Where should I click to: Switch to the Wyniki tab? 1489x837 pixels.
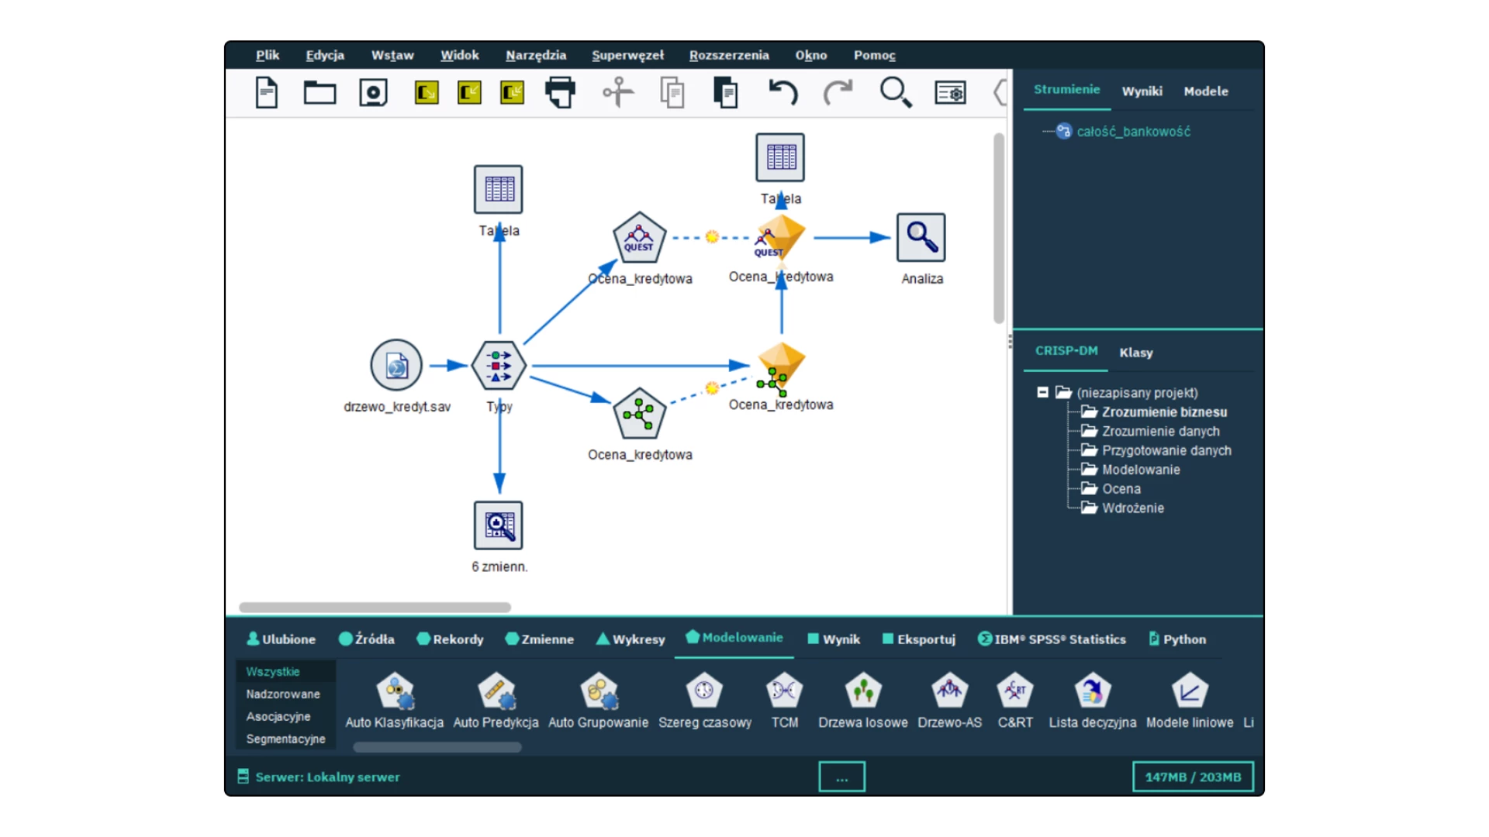(x=1142, y=91)
